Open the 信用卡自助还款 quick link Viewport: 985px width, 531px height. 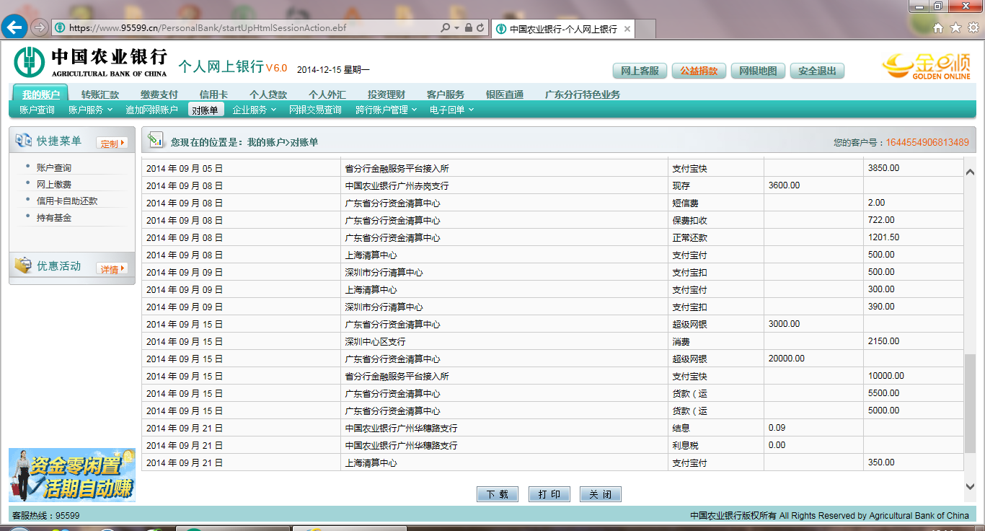click(x=66, y=201)
